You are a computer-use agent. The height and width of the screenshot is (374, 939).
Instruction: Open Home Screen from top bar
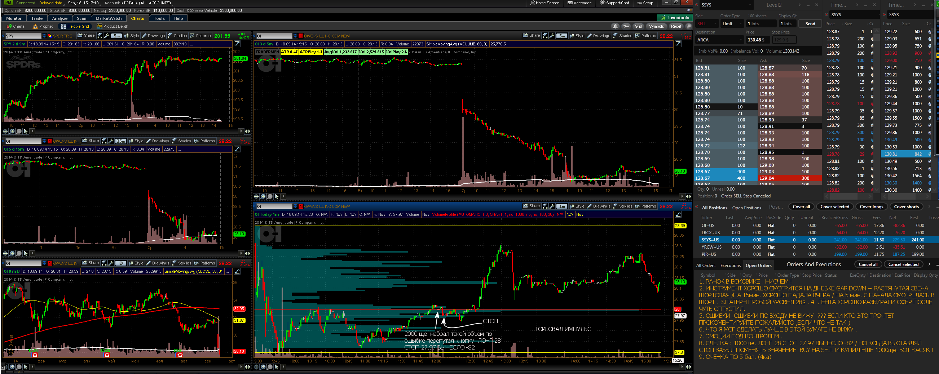(x=545, y=3)
